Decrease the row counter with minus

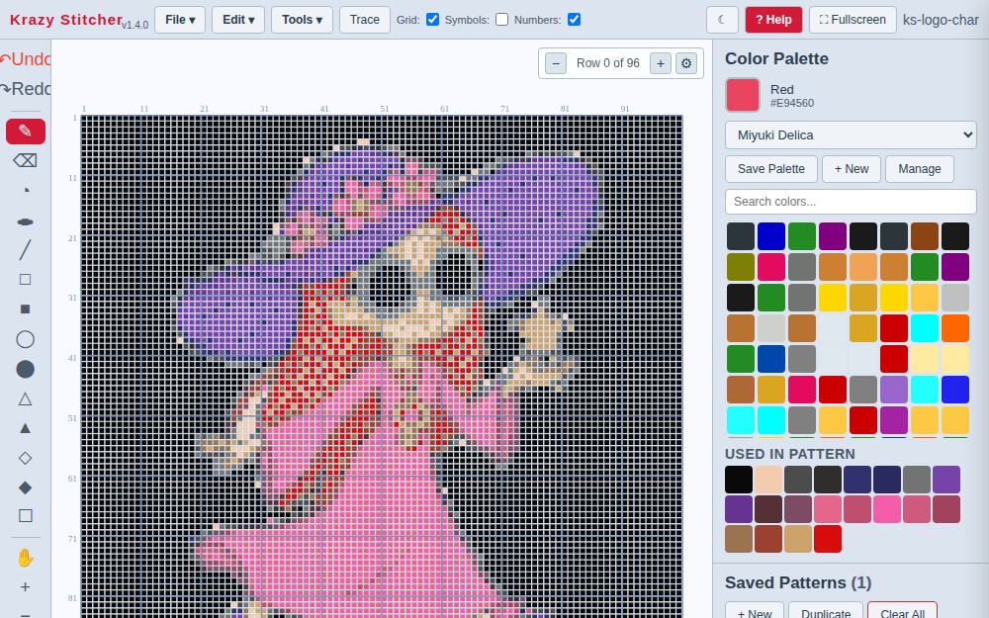556,63
